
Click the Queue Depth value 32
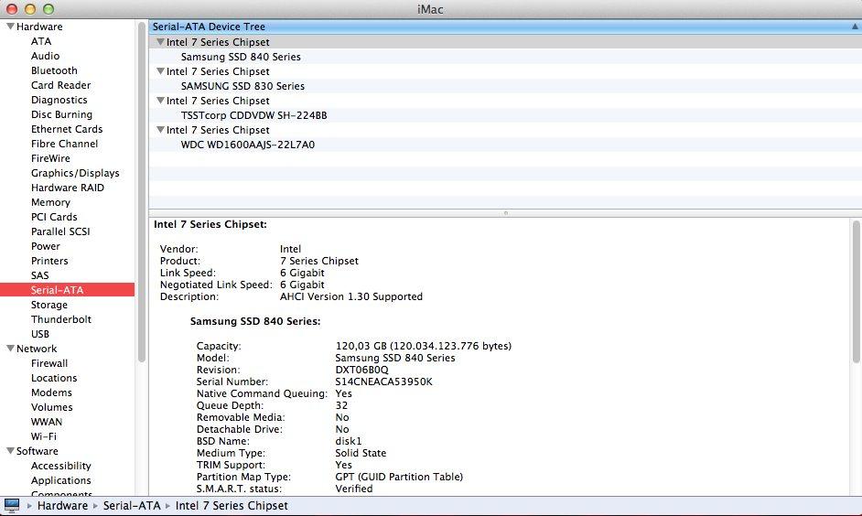point(341,405)
